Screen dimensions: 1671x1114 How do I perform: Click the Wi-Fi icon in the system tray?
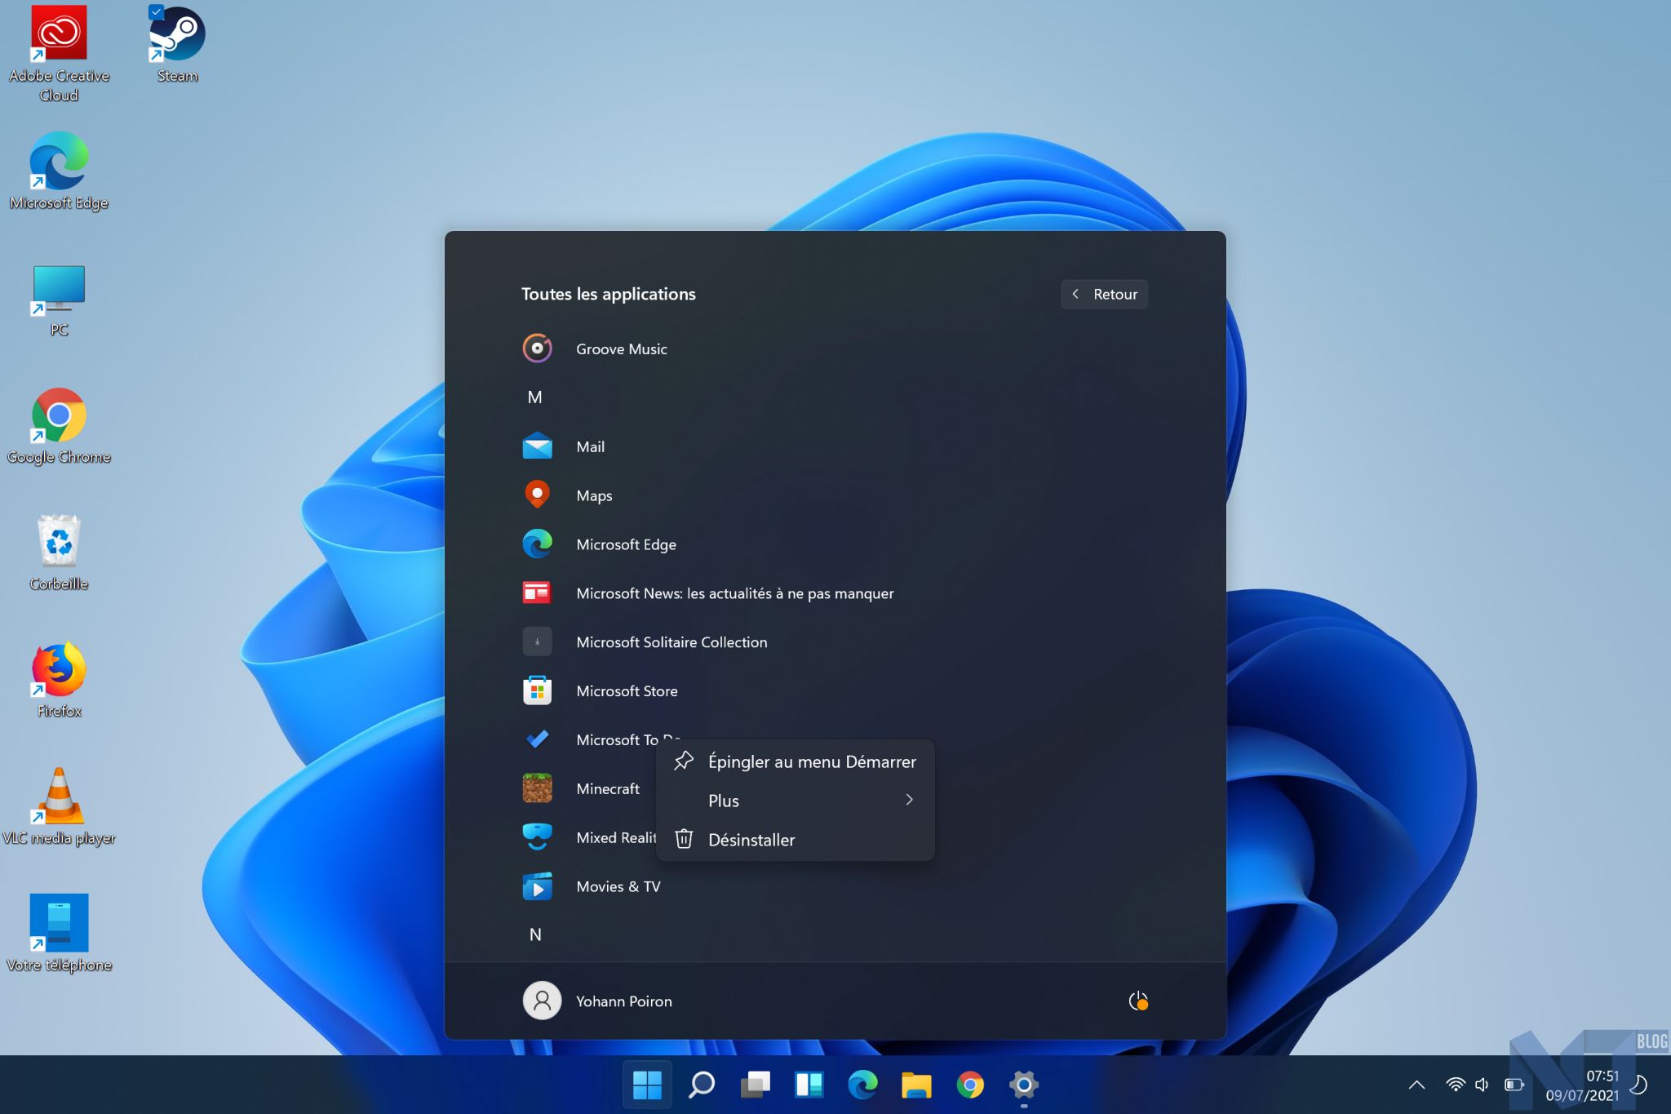[1458, 1085]
